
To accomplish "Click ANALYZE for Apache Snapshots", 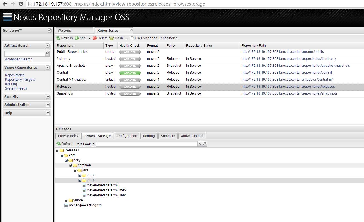I will pyautogui.click(x=130, y=66).
